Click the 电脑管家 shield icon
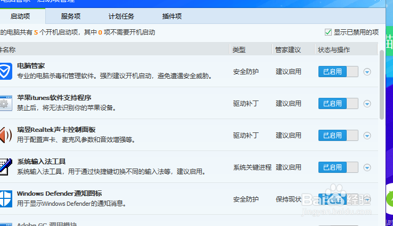Screen dimensions: 393x226 6,71
